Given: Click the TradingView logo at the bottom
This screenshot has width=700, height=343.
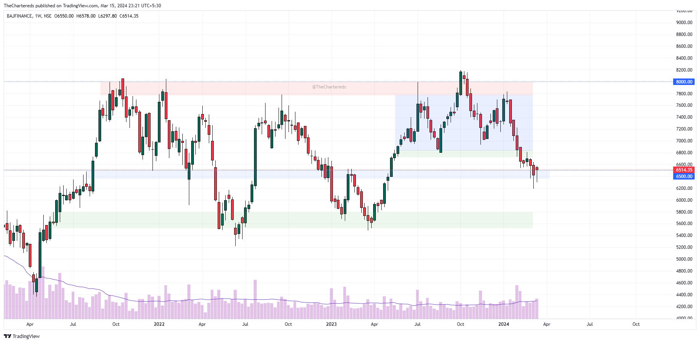Looking at the screenshot, I should pos(22,336).
